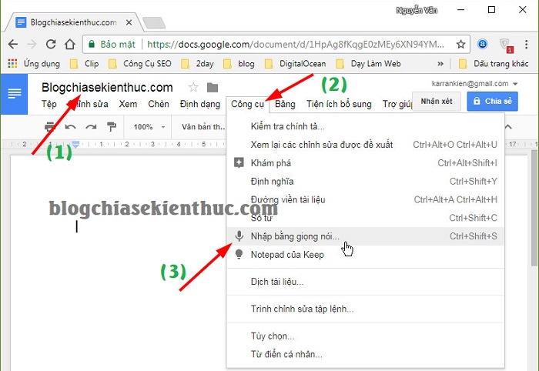Click the Bảo mật secure lock icon
The image size is (539, 371).
point(92,44)
